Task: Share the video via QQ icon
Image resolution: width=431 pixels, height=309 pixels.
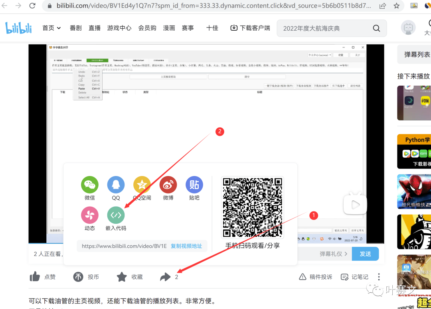Action: pos(116,185)
